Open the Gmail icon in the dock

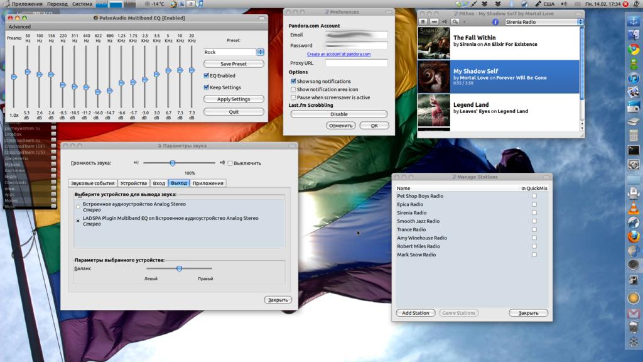[x=634, y=314]
